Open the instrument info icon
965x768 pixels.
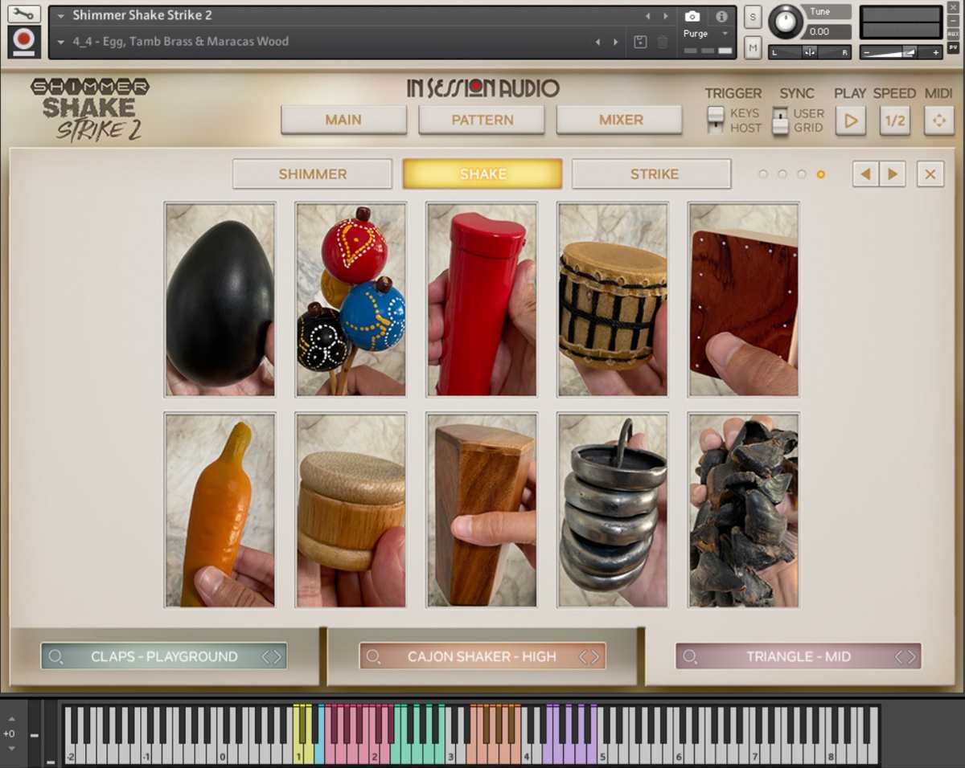point(721,16)
